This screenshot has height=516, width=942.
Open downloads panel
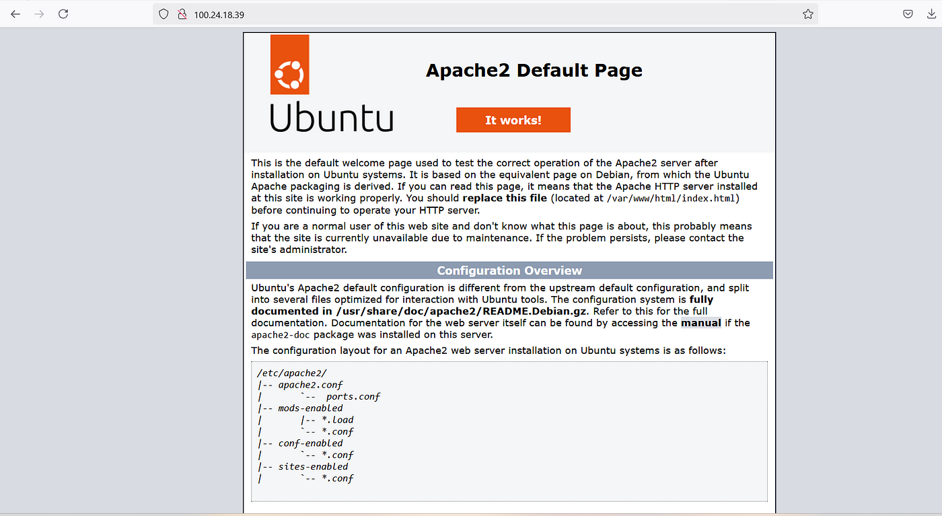coord(933,14)
